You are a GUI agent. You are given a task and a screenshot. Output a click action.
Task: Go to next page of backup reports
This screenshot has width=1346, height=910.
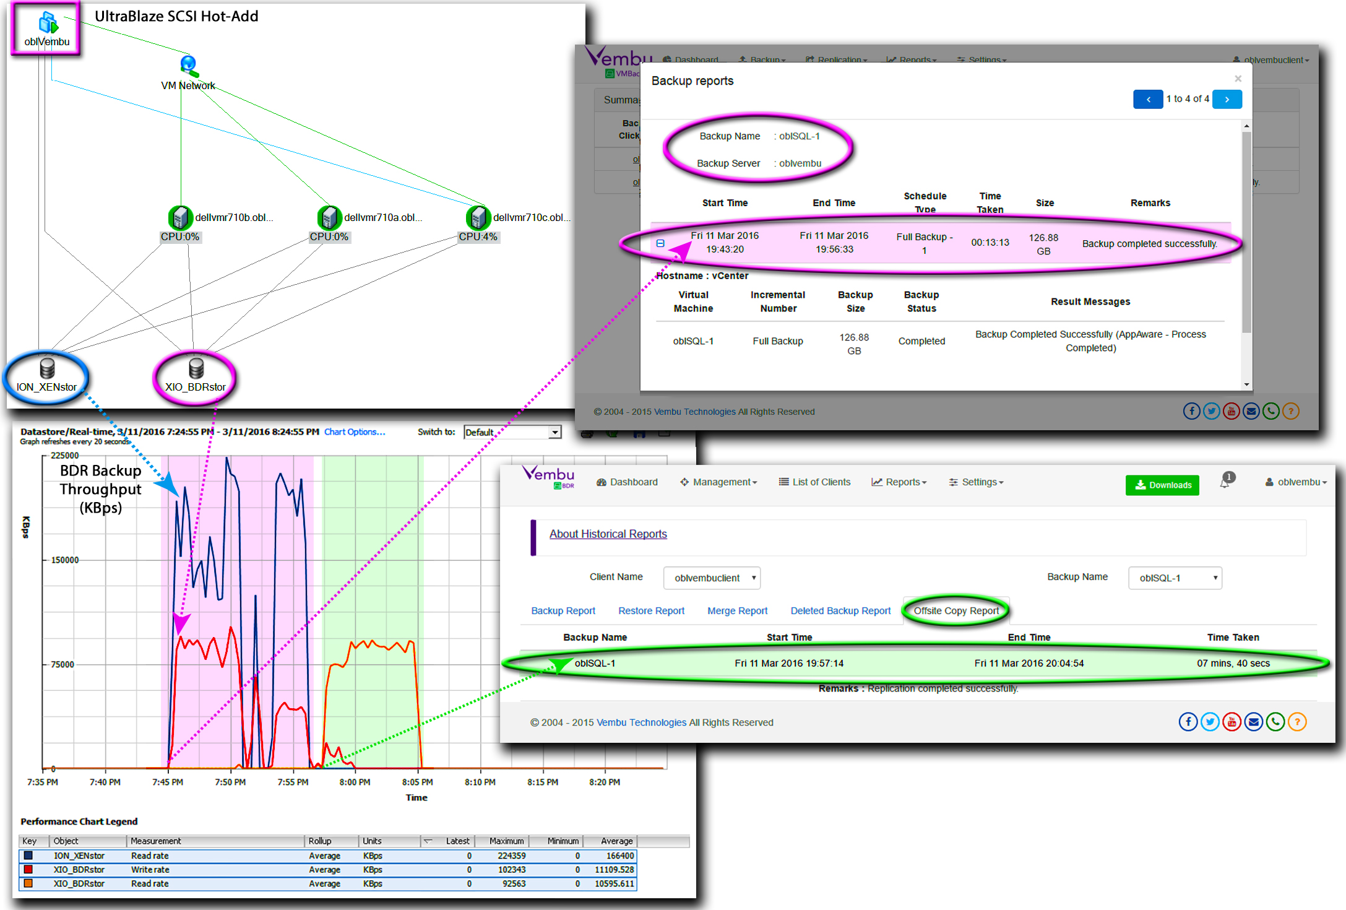[x=1227, y=99]
